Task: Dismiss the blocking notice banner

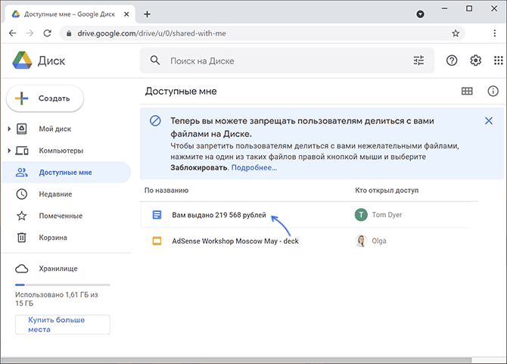Action: [x=489, y=121]
